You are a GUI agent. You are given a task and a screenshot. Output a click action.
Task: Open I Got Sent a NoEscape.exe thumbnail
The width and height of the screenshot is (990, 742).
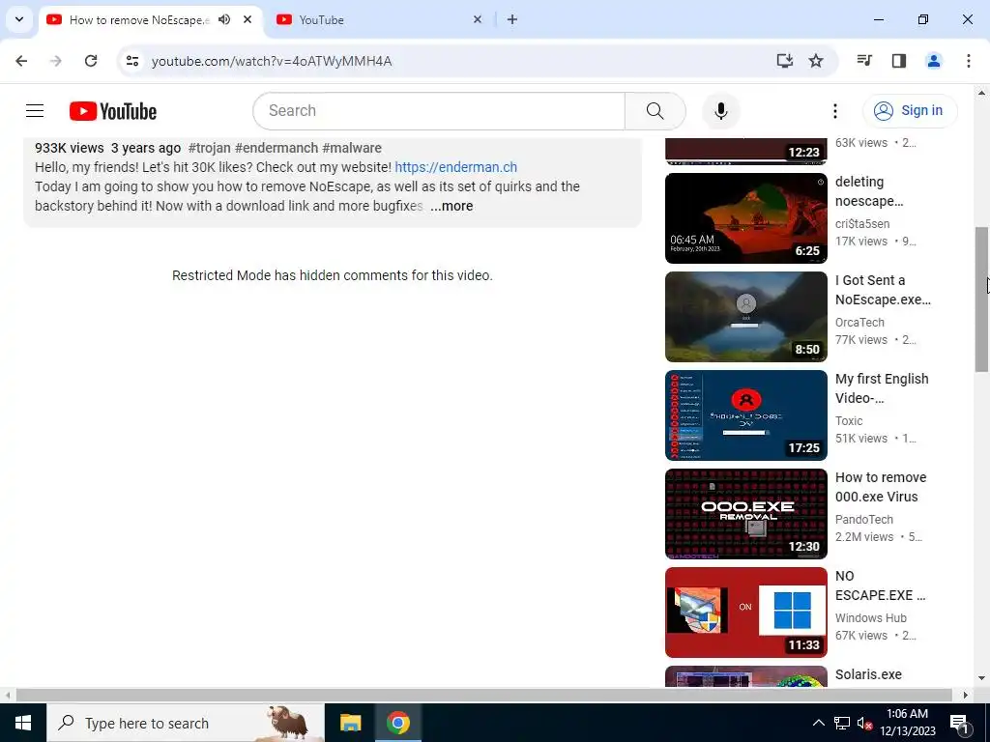[745, 317]
